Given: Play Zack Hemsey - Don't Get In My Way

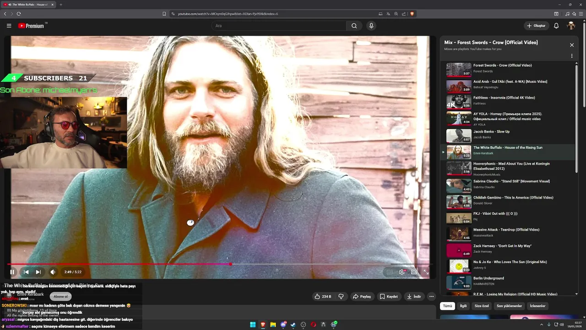Looking at the screenshot, I should tap(508, 250).
